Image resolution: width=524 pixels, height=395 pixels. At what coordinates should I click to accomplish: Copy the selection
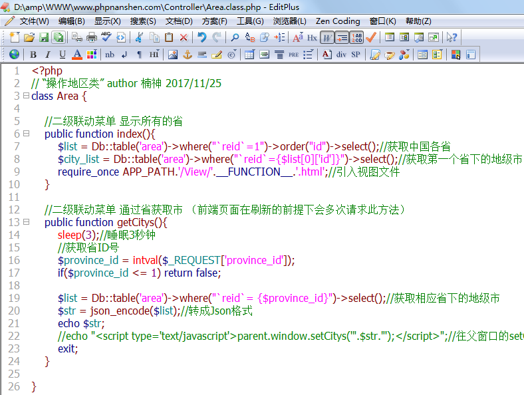click(x=154, y=37)
